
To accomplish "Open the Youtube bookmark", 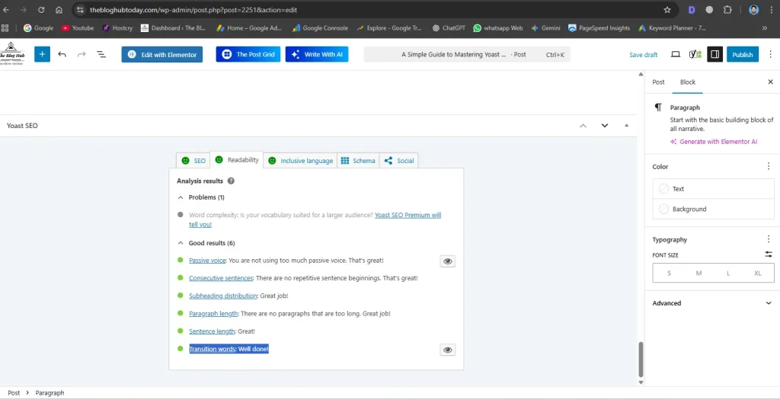I will (78, 28).
